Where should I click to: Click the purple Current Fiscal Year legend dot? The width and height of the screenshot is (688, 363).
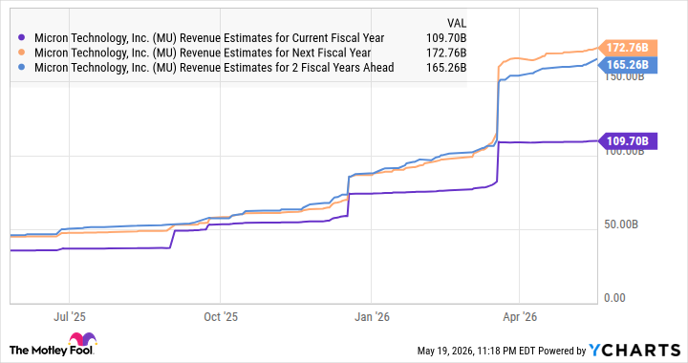22,38
